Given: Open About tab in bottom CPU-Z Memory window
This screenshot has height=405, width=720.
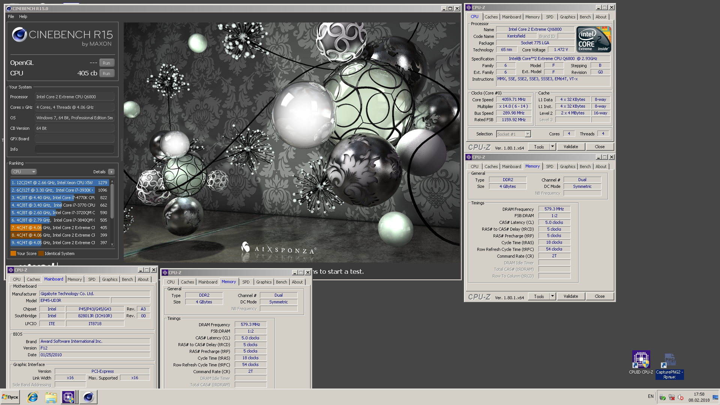Looking at the screenshot, I should click(297, 282).
